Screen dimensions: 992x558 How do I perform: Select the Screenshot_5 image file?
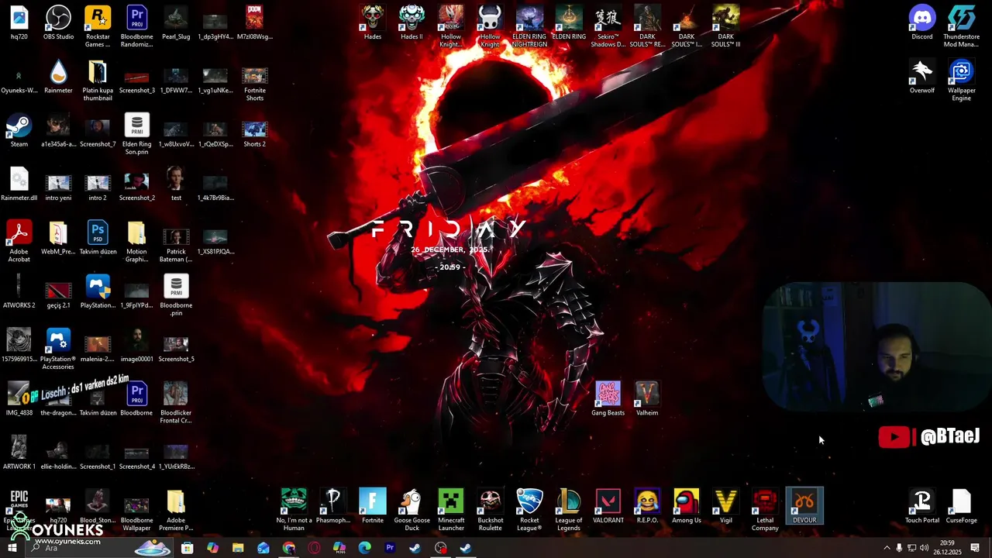pyautogui.click(x=176, y=349)
